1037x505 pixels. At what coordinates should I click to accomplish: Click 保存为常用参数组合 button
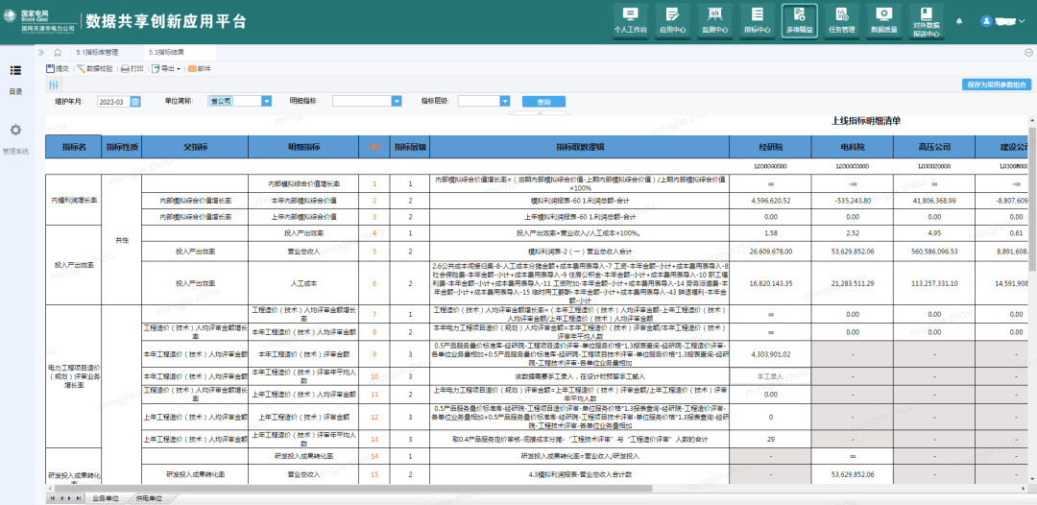pos(997,84)
